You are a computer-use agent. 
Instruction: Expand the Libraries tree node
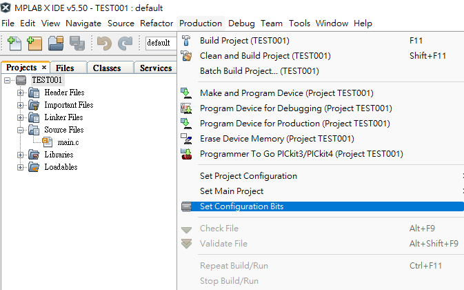tap(20, 155)
